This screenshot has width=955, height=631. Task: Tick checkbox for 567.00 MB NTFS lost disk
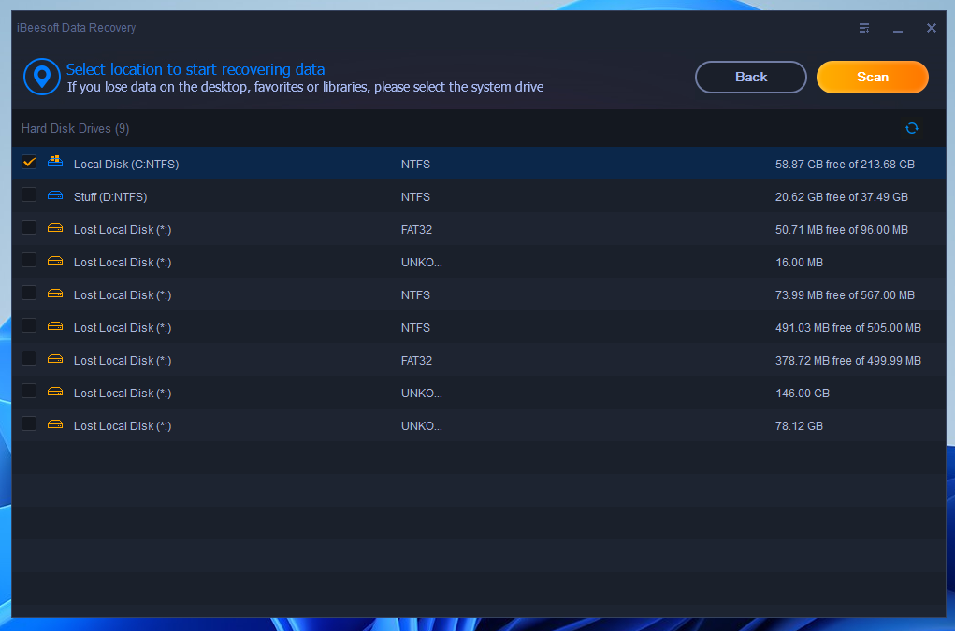[x=29, y=294]
